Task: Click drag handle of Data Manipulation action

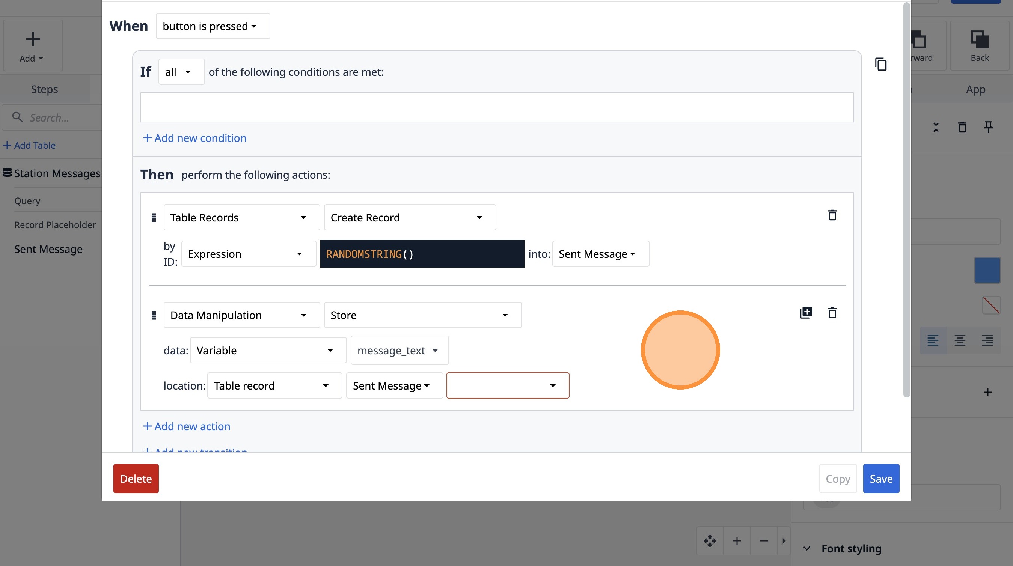Action: (x=154, y=315)
